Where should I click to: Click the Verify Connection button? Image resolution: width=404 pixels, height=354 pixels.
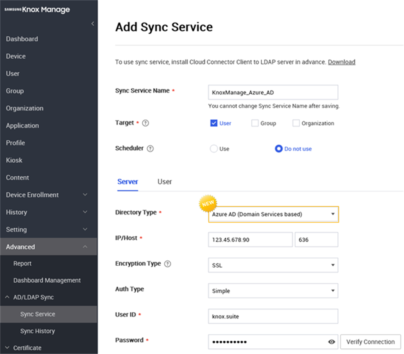370,342
